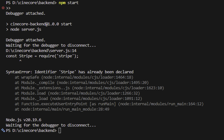224x140 pixels.
Task: Click the SyntaxError message line
Action: click(x=70, y=72)
